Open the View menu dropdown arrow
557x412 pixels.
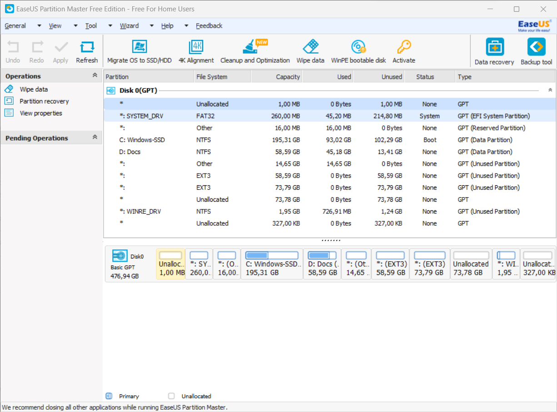pos(75,26)
